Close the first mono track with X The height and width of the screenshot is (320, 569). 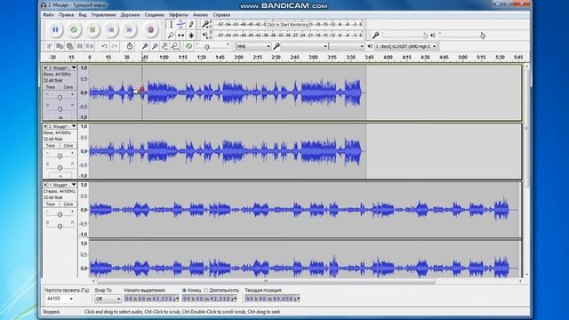[45, 68]
